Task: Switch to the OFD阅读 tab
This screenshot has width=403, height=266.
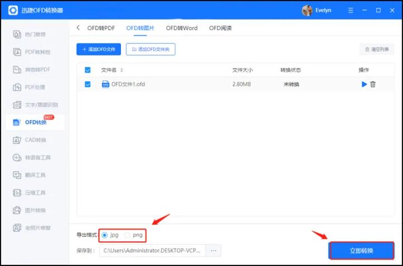Action: (x=221, y=28)
